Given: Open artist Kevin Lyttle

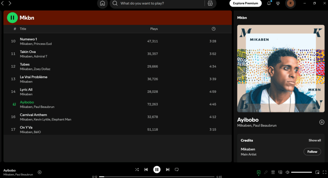Looking at the screenshot, I should click(42, 119).
